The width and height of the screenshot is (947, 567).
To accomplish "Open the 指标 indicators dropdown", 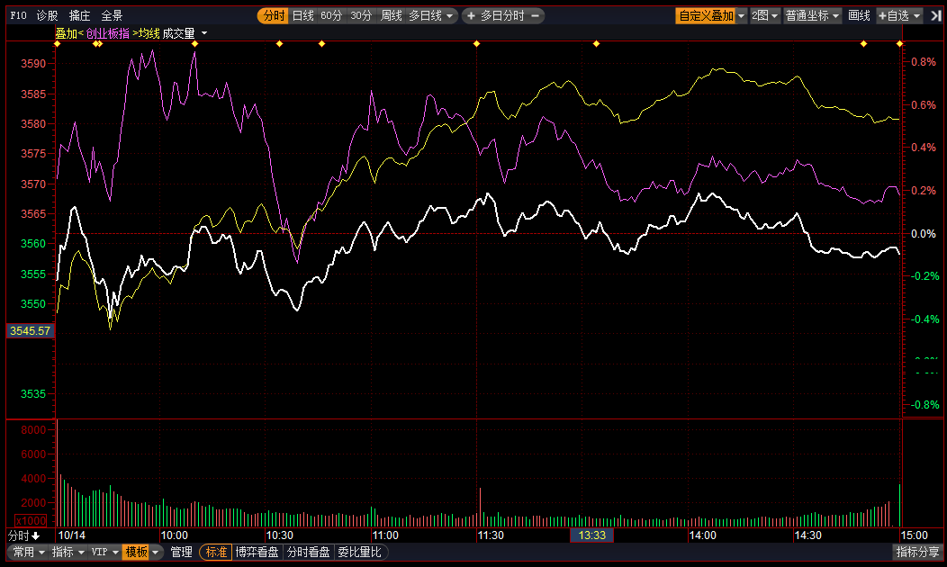I will tap(68, 552).
